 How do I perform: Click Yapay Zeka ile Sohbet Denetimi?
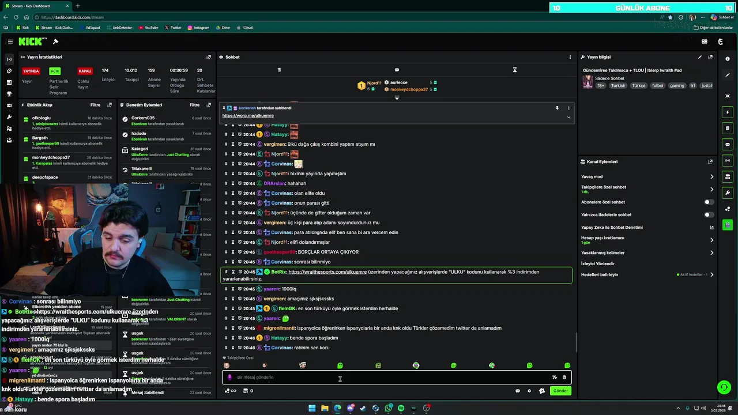612,228
